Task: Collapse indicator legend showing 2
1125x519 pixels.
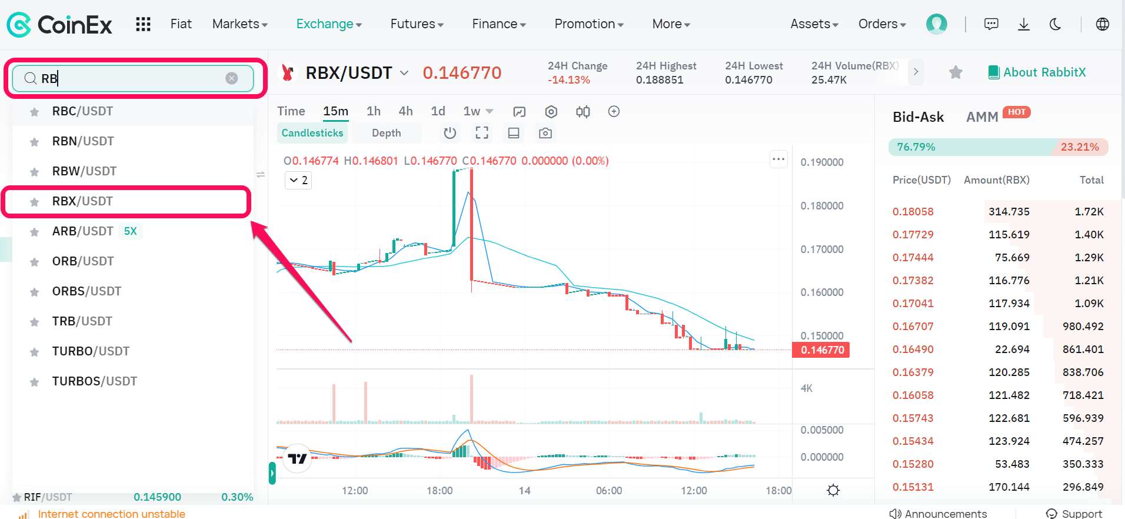Action: coord(298,180)
